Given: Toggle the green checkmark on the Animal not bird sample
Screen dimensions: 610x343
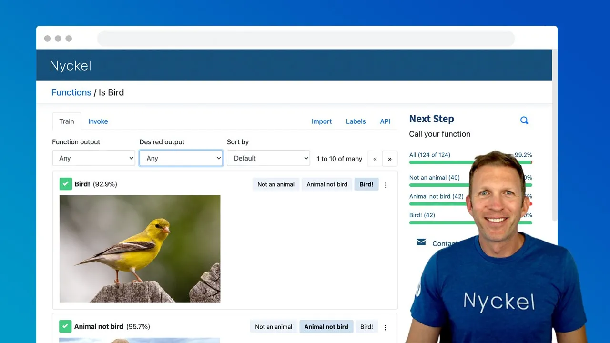Looking at the screenshot, I should [65, 326].
